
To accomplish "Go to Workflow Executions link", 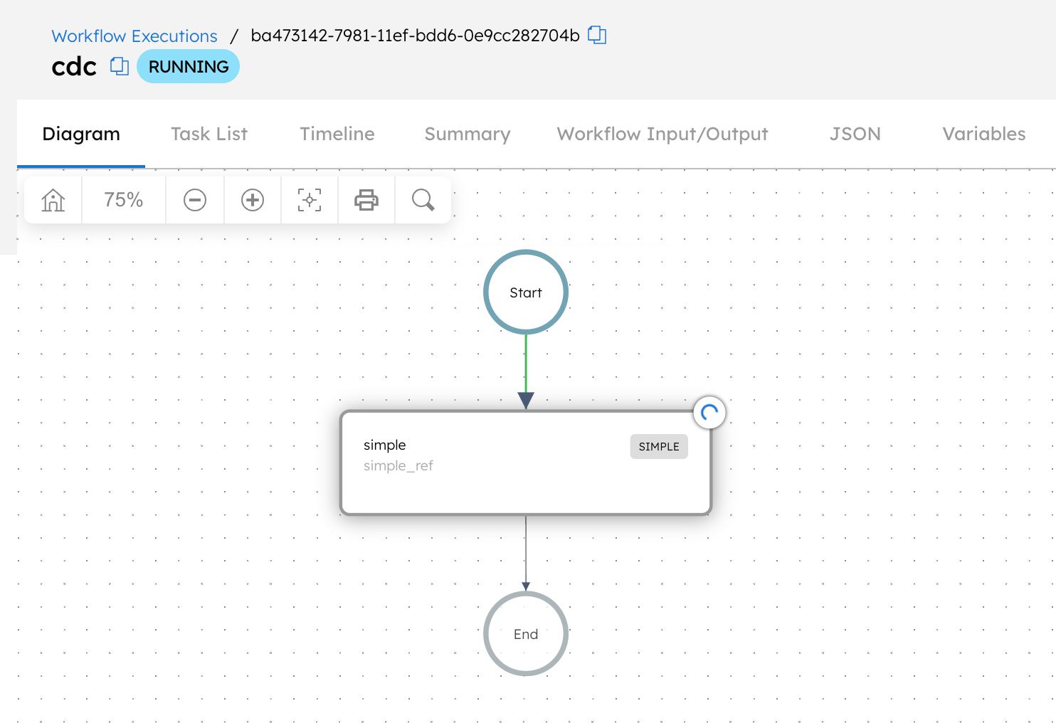I will click(x=134, y=36).
